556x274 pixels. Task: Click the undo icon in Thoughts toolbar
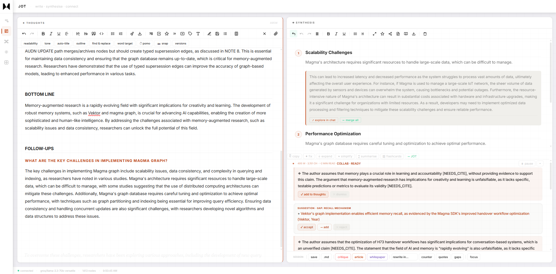(x=24, y=34)
